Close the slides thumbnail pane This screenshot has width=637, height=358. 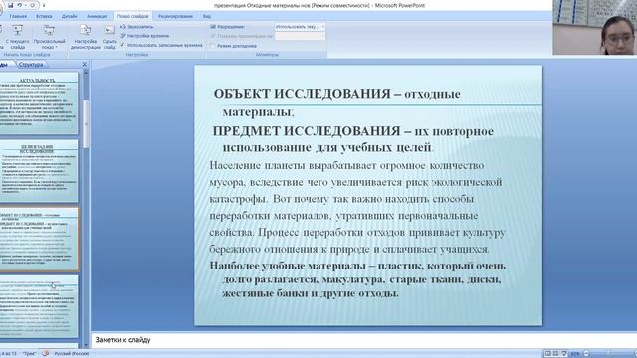[x=84, y=64]
